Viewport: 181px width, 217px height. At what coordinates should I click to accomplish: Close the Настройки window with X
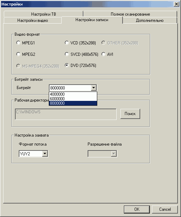tap(177, 4)
